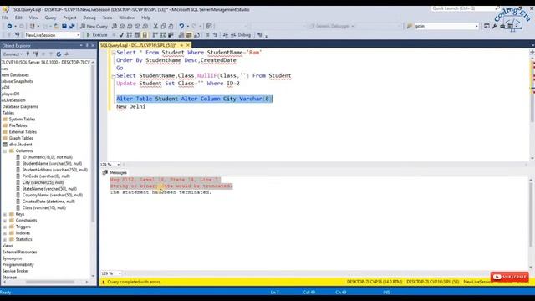Image resolution: width=535 pixels, height=301 pixels.
Task: Undo the last edit
Action: click(x=181, y=26)
